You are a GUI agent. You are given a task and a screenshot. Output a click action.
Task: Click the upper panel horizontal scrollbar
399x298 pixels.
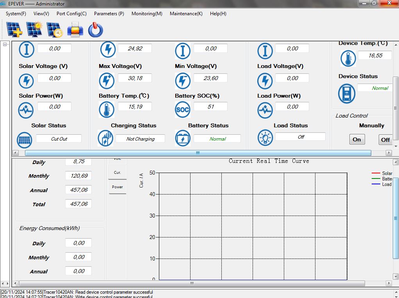(198, 153)
